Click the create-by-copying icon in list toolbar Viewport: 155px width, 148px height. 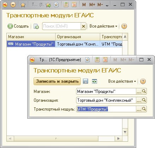click(x=36, y=26)
